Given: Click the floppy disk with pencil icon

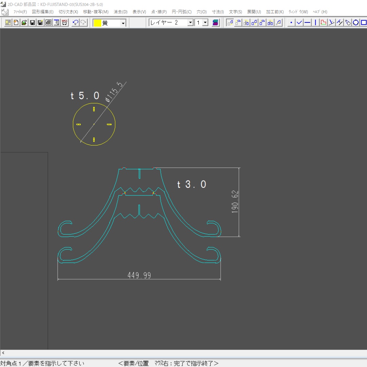Looking at the screenshot, I should click(40, 23).
